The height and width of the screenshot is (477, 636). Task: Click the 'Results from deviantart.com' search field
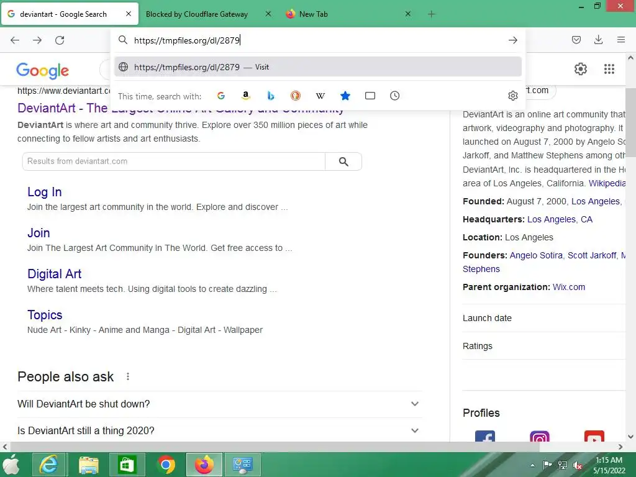174,161
